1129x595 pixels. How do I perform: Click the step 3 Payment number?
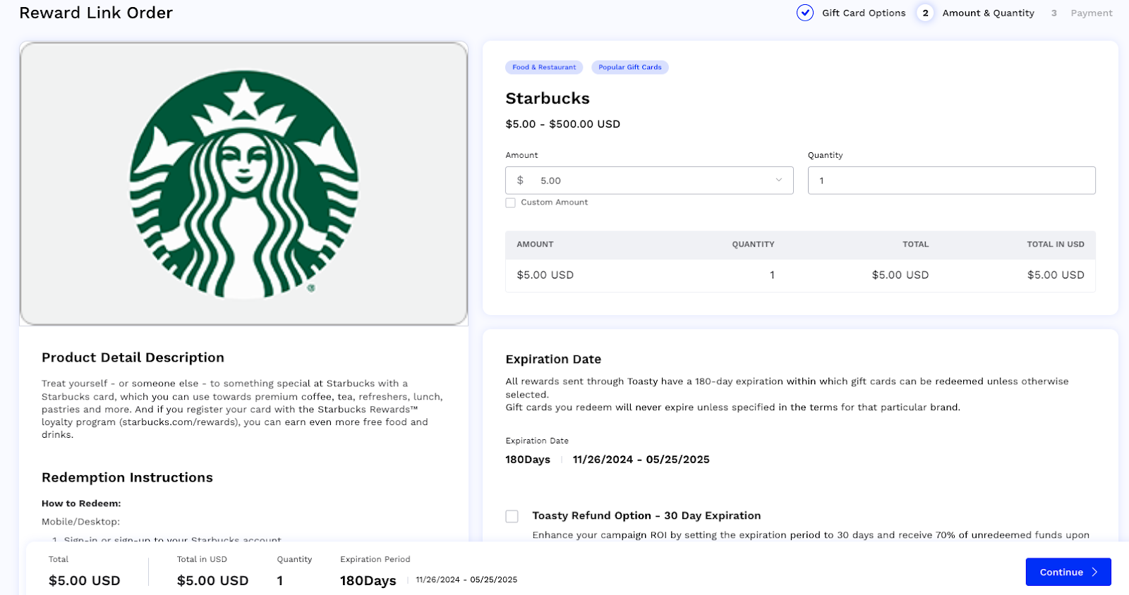pos(1054,13)
